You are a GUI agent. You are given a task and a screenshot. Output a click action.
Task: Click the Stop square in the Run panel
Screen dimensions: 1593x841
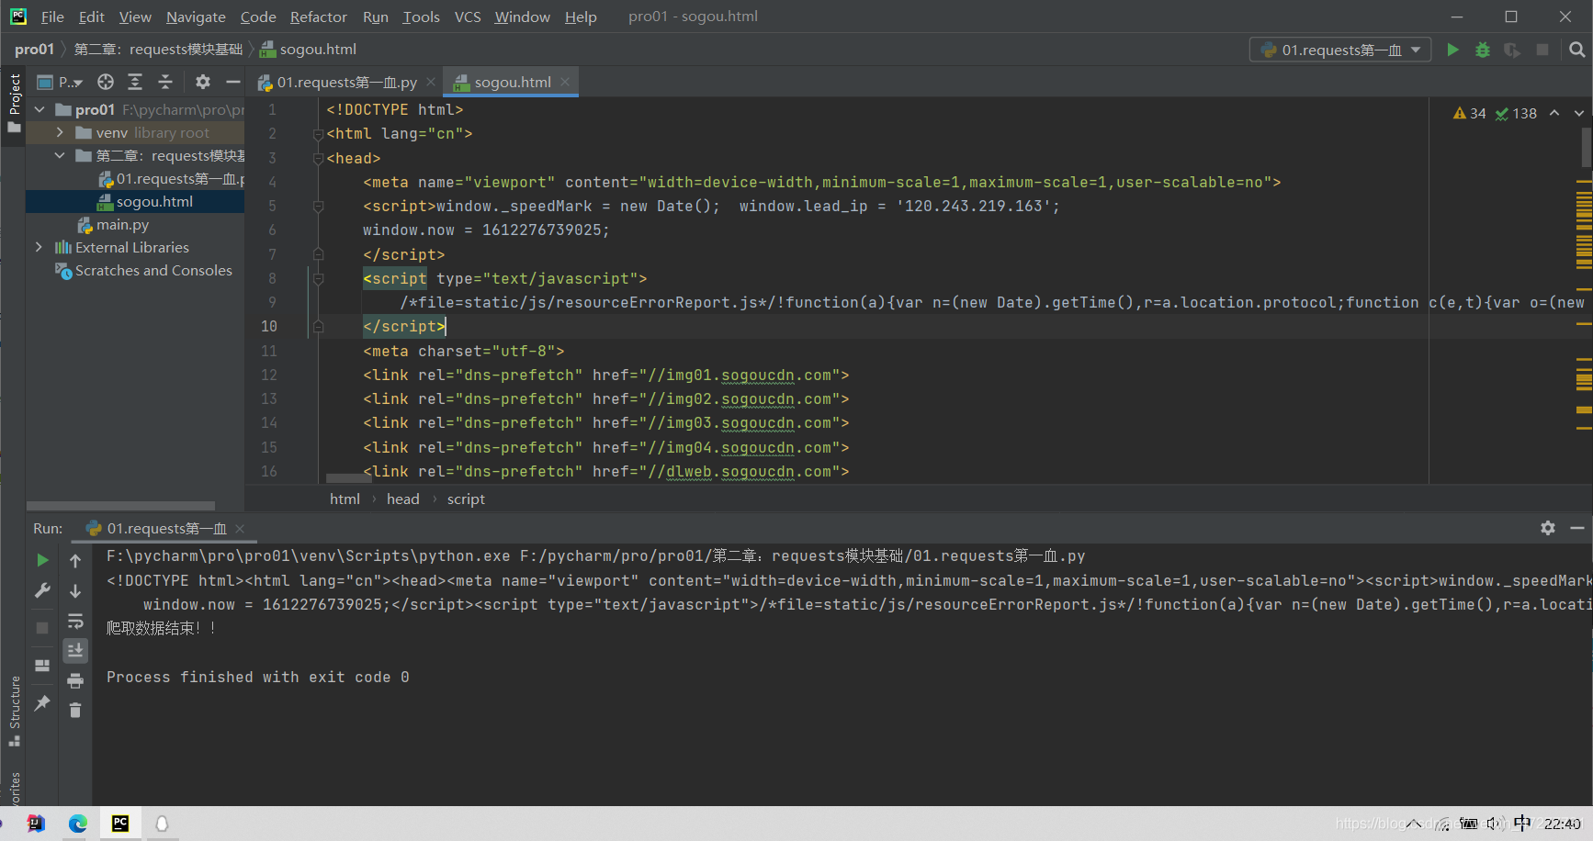point(42,628)
